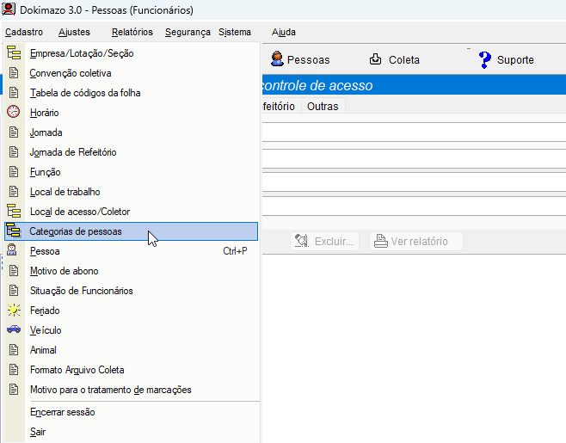Click the clock icon beside Horário
The height and width of the screenshot is (443, 566).
(x=13, y=113)
